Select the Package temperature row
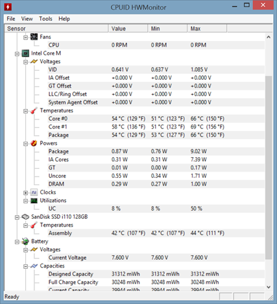 [x=156, y=135]
